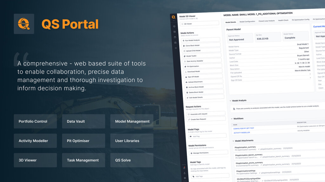Click the Add Flag input field
The image size is (325, 182).
pyautogui.click(x=208, y=136)
